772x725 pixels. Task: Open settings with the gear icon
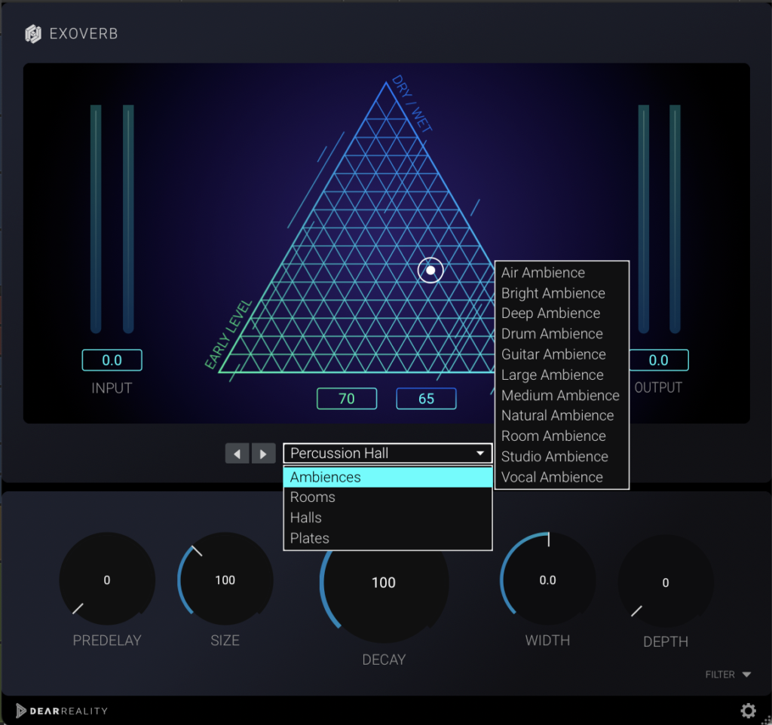point(748,710)
